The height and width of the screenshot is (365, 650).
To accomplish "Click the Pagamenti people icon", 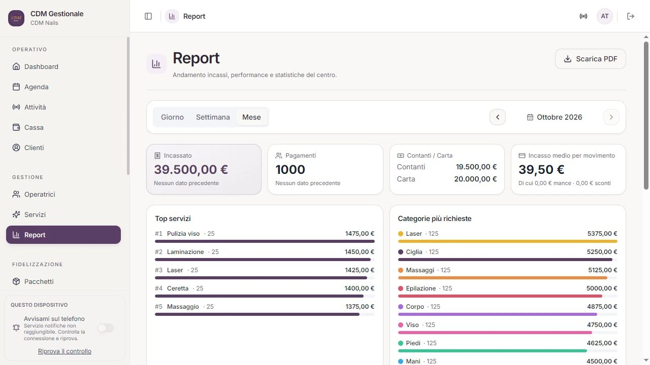I will [x=279, y=156].
